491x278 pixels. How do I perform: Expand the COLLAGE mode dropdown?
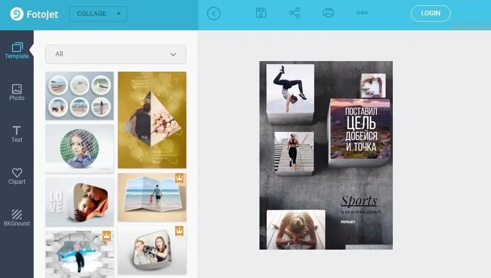point(98,14)
